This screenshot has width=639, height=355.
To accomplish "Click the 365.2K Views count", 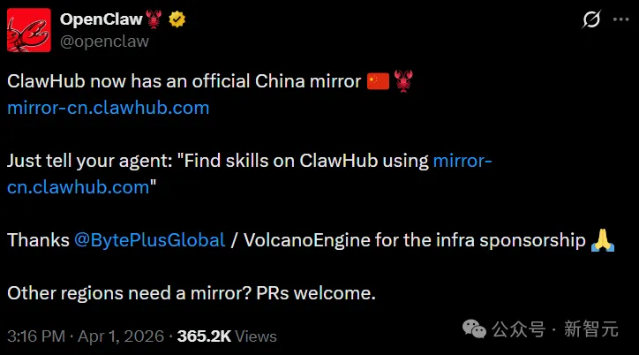I will tap(227, 336).
